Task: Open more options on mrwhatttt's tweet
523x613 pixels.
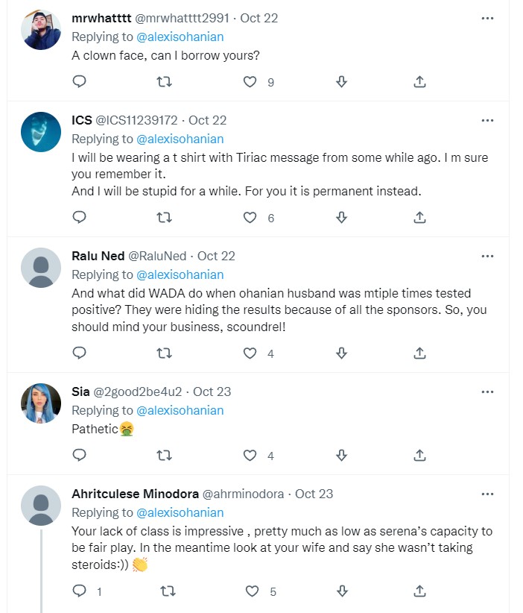Action: tap(487, 18)
